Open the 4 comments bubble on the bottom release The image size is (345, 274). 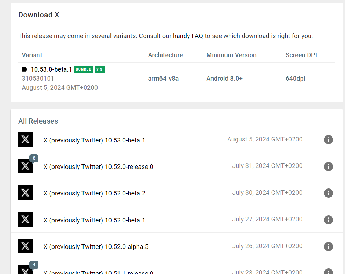[x=34, y=265]
